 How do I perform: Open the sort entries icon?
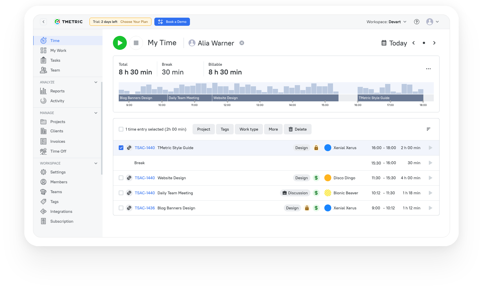(x=429, y=129)
